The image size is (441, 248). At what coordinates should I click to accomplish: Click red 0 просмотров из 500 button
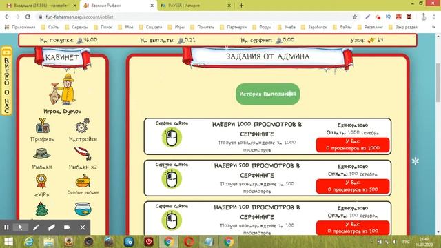[353, 186]
